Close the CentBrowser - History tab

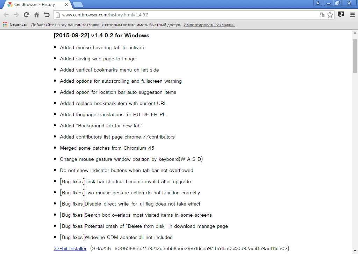pos(66,4)
